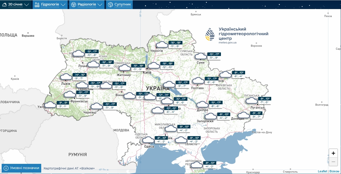Open the Leaflet attribution link
Viewport: 341px width, 174px height.
[322, 171]
